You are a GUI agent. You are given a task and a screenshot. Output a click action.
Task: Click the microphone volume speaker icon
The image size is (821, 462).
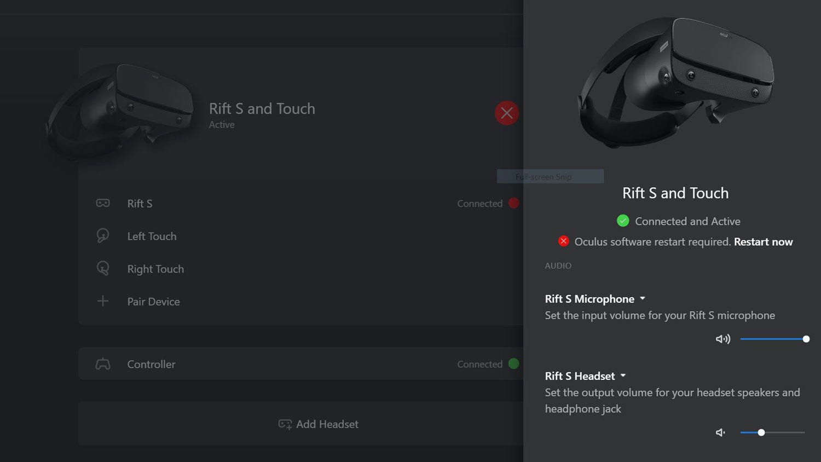click(x=722, y=339)
